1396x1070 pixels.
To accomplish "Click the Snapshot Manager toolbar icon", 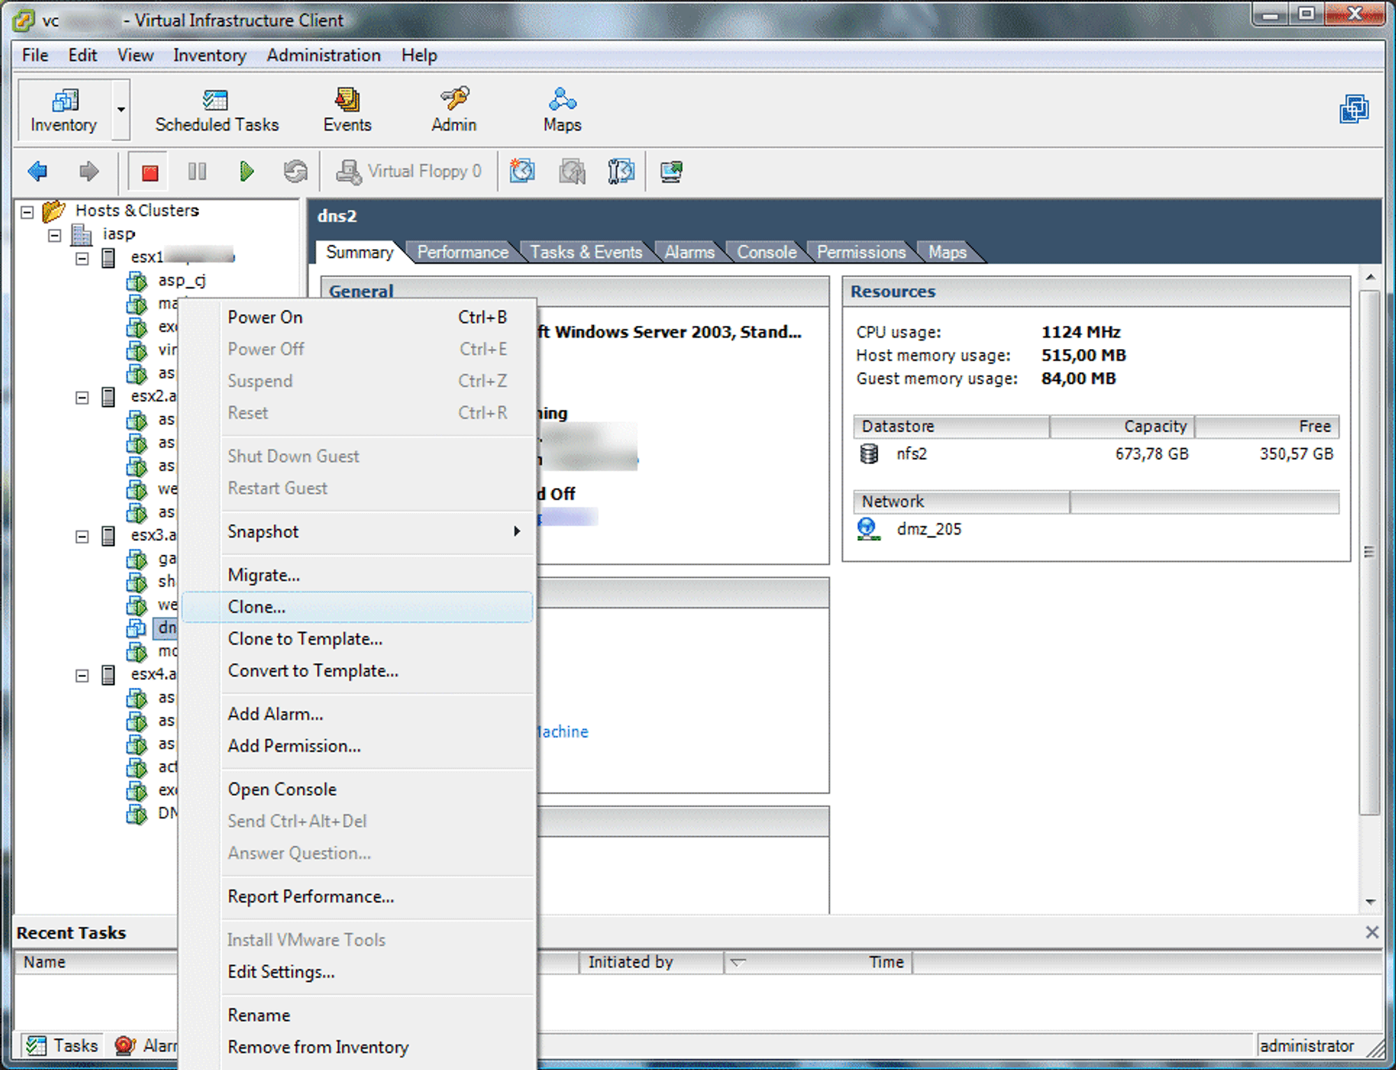I will (x=621, y=171).
